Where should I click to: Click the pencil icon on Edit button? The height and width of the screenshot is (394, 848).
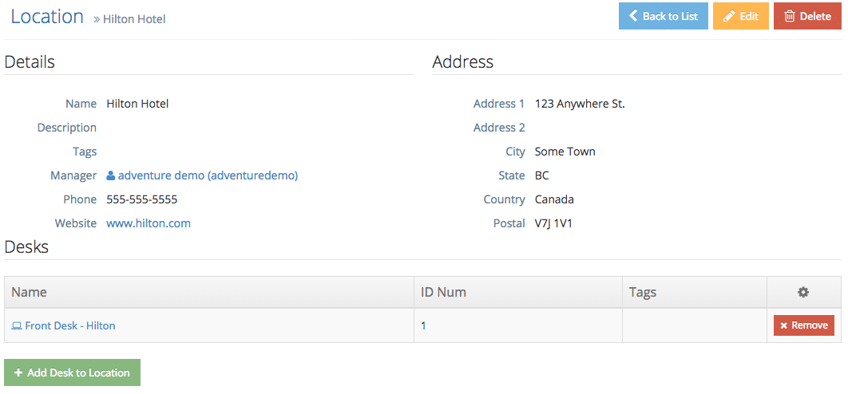tap(730, 16)
